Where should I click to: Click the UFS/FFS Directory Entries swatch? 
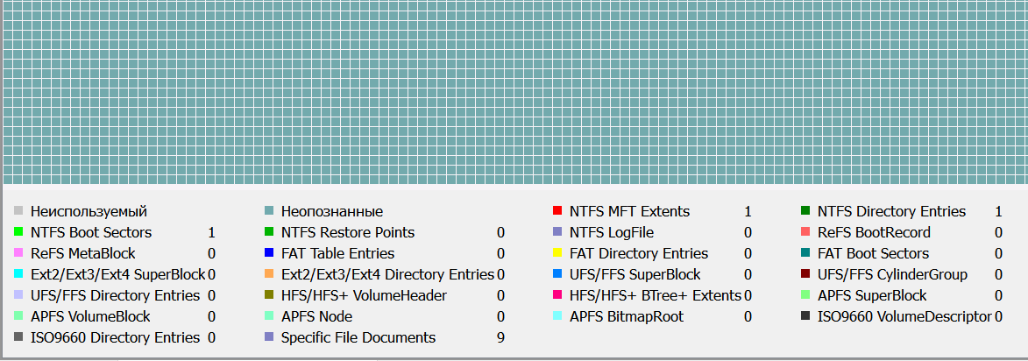coord(18,294)
